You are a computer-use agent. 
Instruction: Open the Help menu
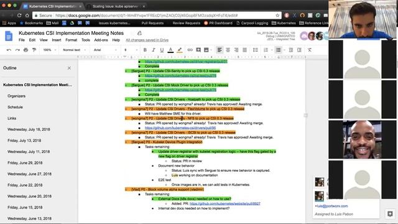click(116, 40)
